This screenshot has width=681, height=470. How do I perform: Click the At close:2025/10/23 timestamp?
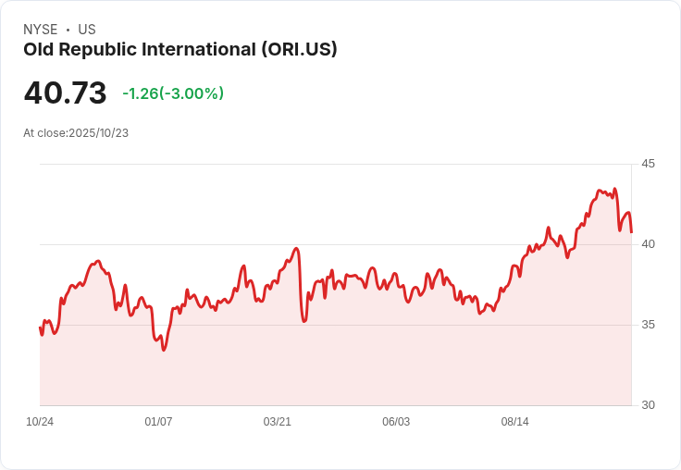tap(76, 133)
